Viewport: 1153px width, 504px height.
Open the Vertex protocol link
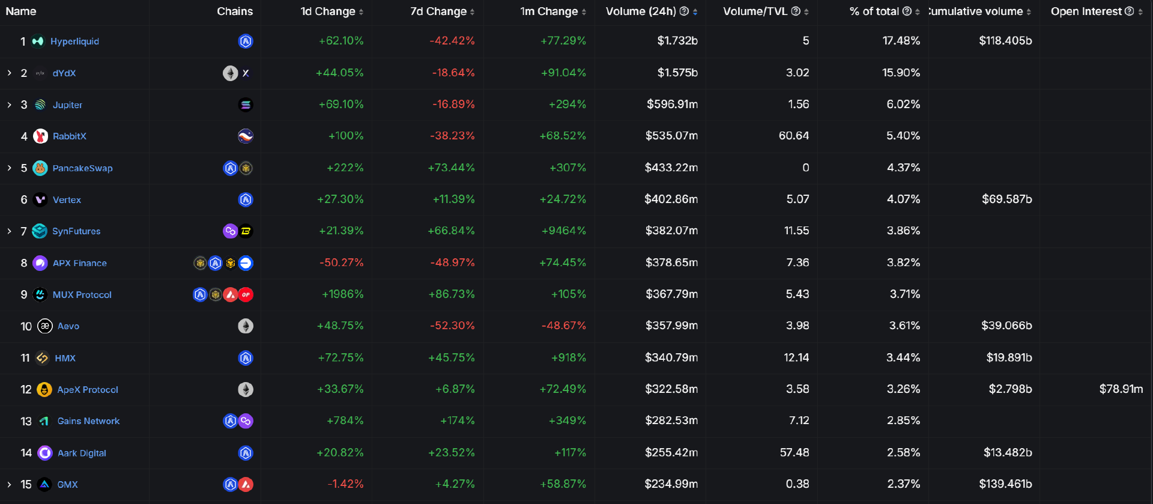pos(67,200)
